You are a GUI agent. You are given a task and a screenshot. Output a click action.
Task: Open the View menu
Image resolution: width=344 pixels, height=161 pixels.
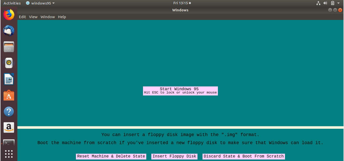(33, 17)
